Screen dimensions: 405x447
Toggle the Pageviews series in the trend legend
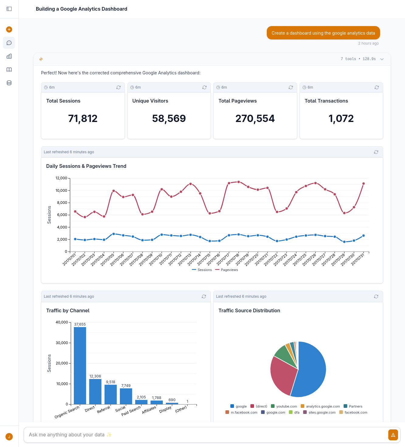pyautogui.click(x=226, y=269)
